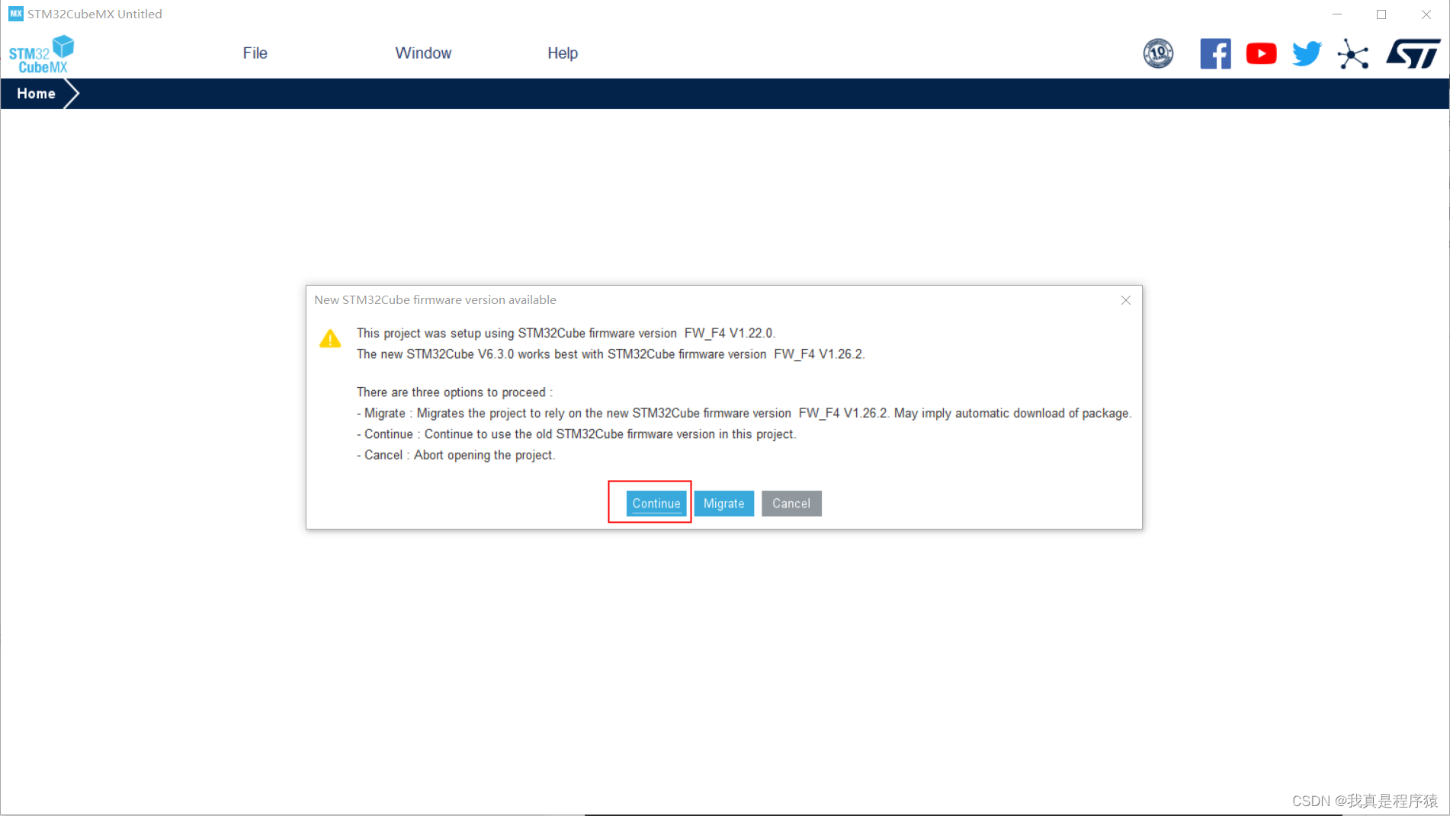Screen dimensions: 1450x816
Task: Open the Twitter bird icon
Action: pos(1307,53)
